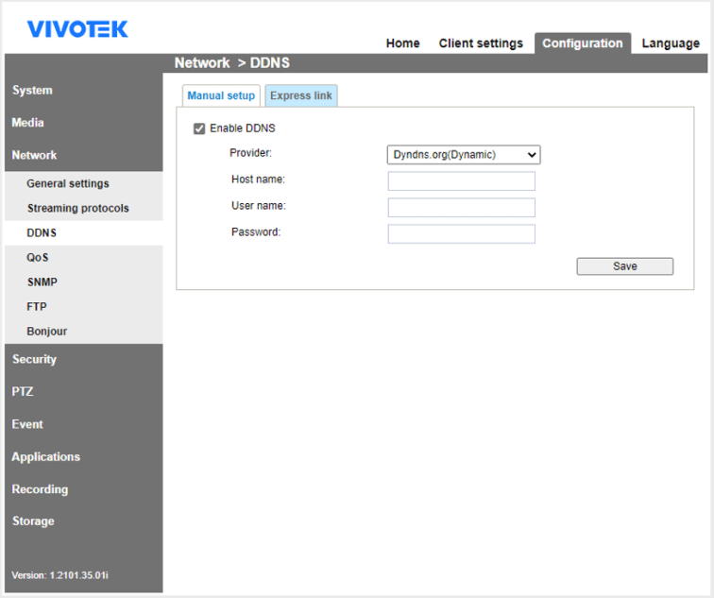The image size is (714, 598).
Task: Open General settings under Network
Action: click(x=68, y=184)
